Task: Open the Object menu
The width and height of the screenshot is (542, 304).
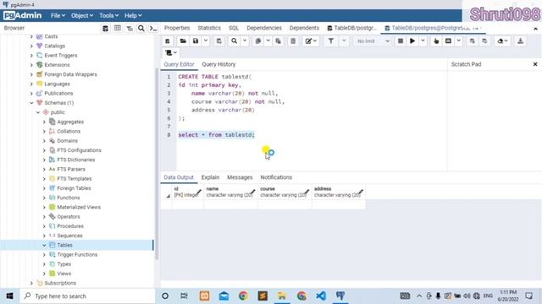Action: click(82, 15)
